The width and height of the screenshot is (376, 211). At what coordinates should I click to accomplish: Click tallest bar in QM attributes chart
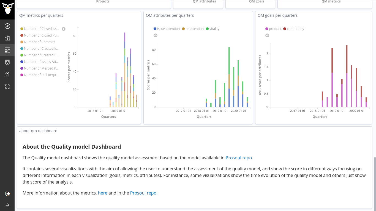[x=229, y=77]
